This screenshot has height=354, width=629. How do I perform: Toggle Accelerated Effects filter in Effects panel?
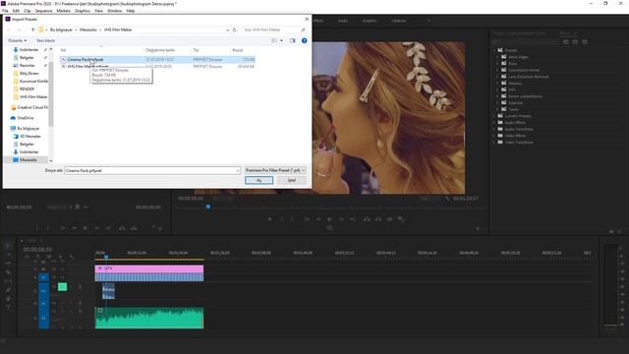566,41
